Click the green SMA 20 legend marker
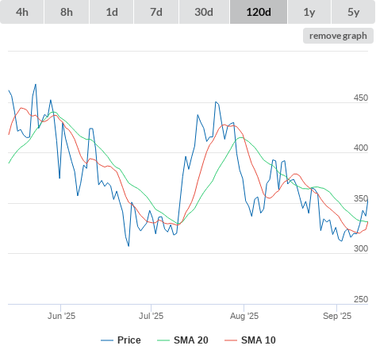This screenshot has height=361, width=376. [163, 340]
